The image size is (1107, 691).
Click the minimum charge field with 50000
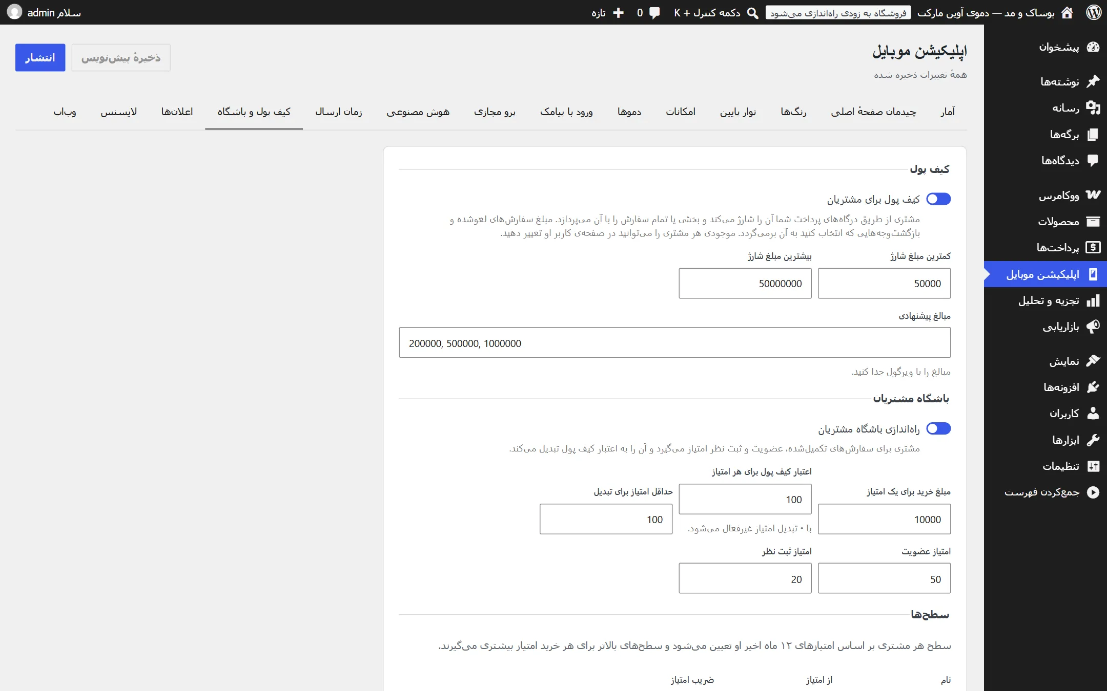884,284
